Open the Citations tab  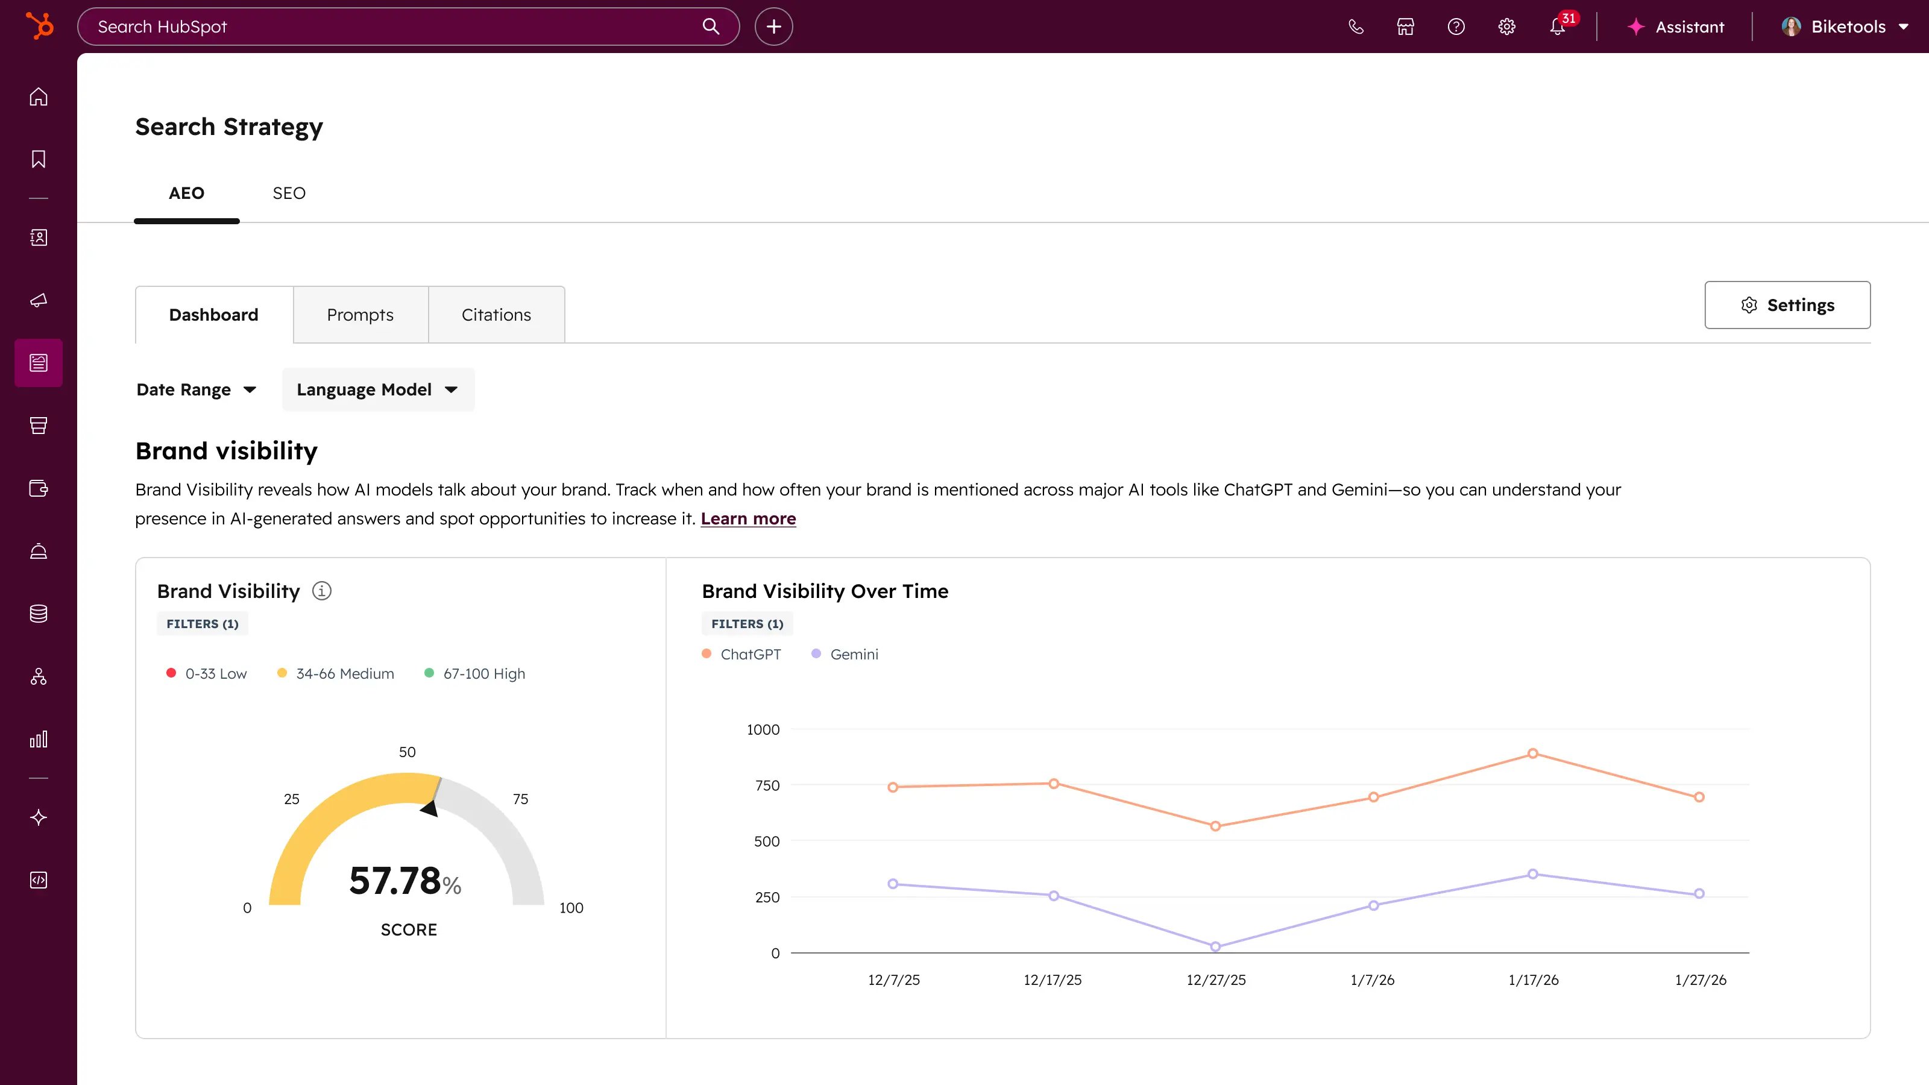496,315
